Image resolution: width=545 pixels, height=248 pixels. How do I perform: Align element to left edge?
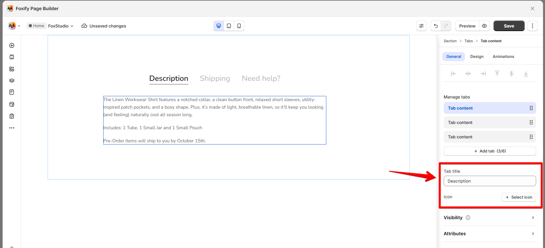tap(454, 74)
